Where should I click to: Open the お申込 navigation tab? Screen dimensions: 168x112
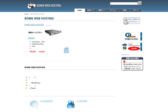(125, 10)
